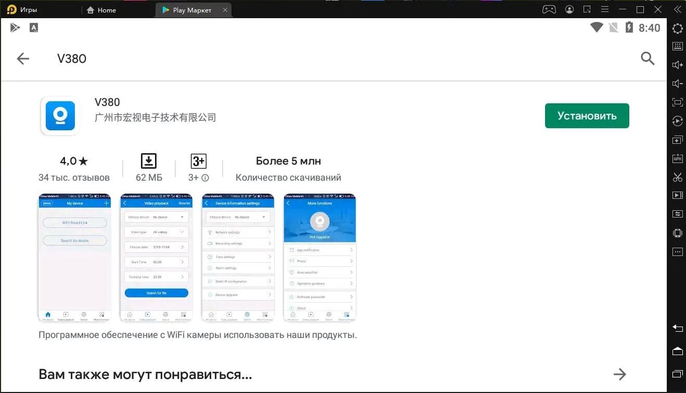
Task: Open the keyboard mapping tool
Action: click(677, 46)
